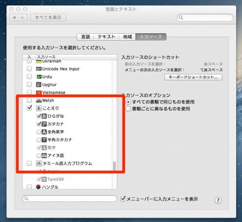Select 書類ごとに異なるものを使用 radio button
Viewport: 242px width, 222px height.
pos(128,109)
